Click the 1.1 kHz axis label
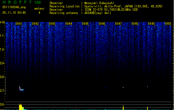 point(2,36)
